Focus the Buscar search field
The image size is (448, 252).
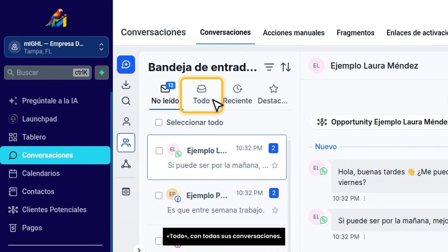(x=48, y=72)
